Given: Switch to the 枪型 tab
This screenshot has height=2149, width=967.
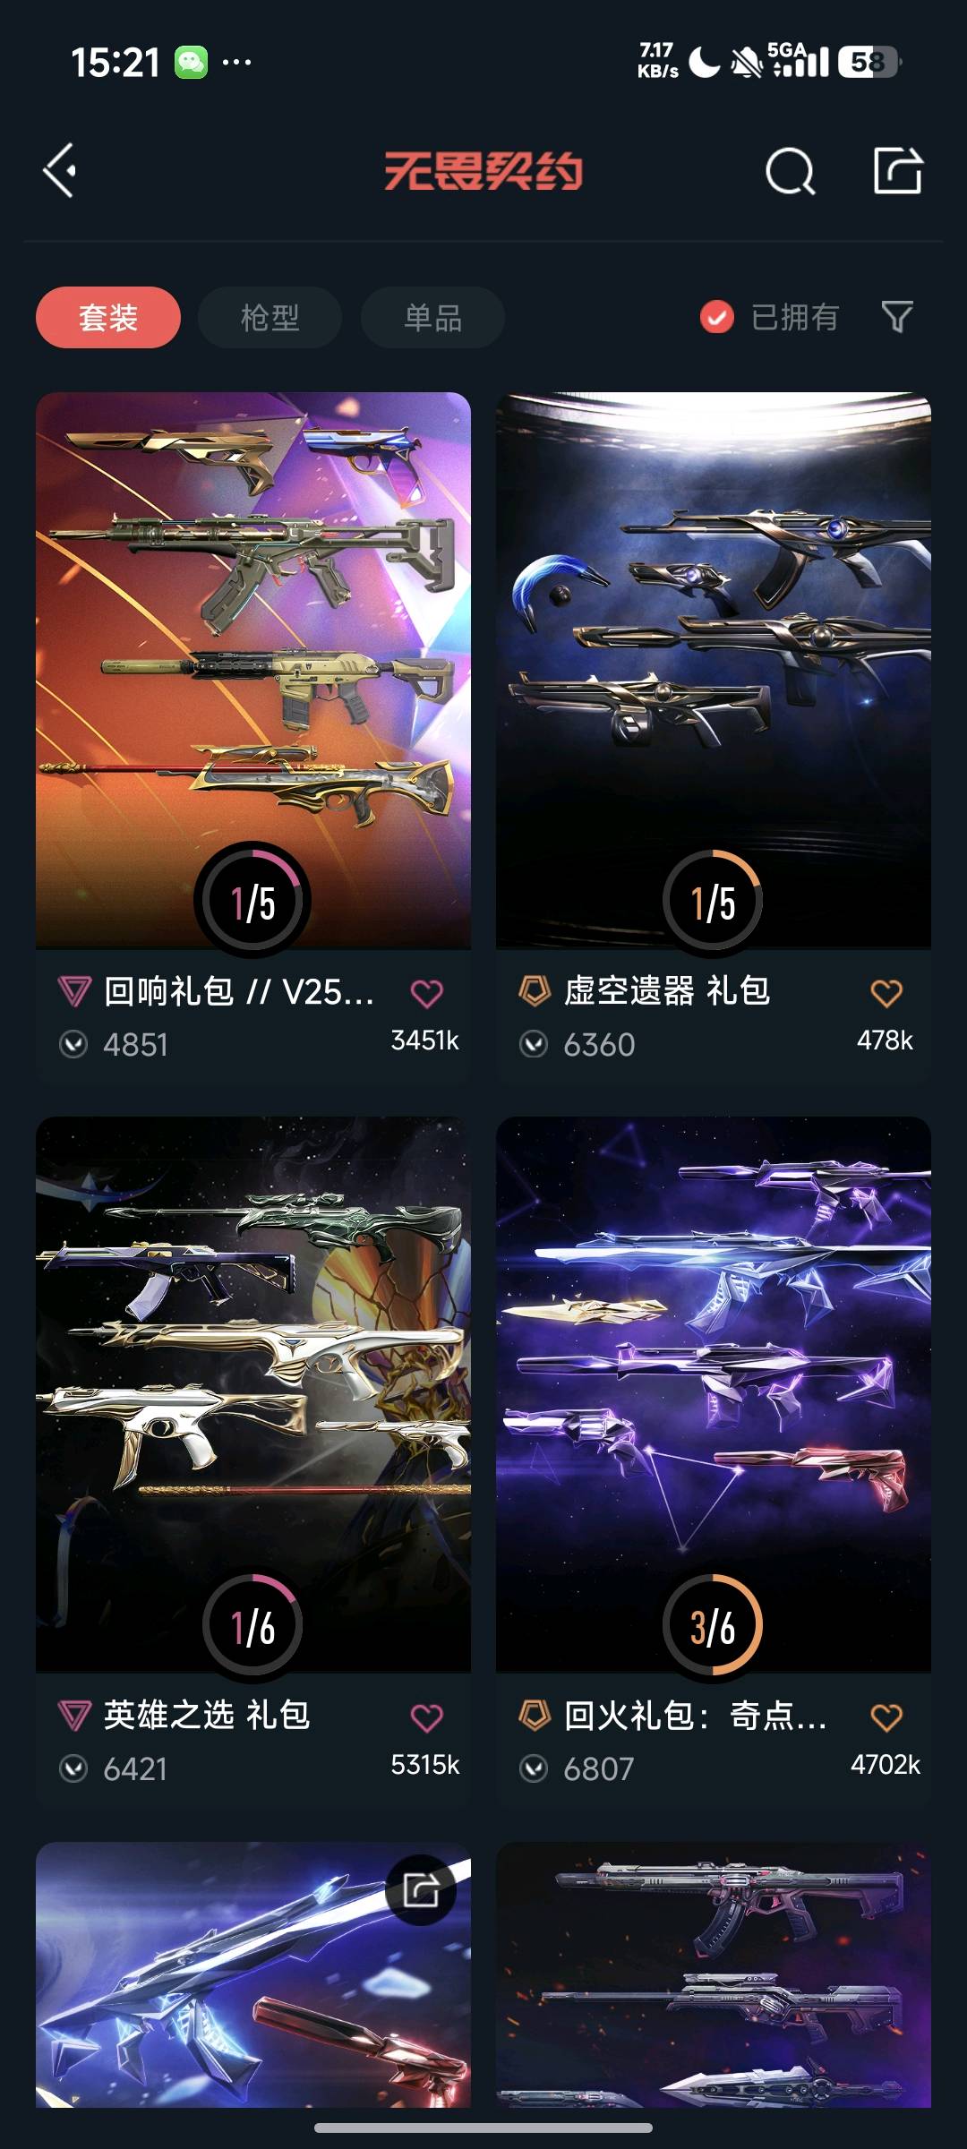Looking at the screenshot, I should [x=270, y=317].
